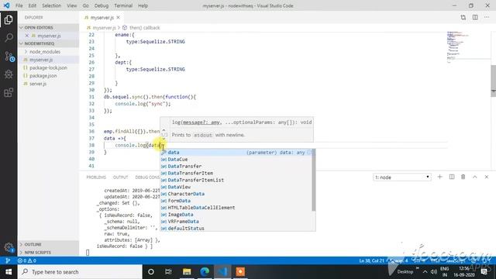The height and width of the screenshot is (279, 496).
Task: Open Task View on taskbar
Action: pyautogui.click(x=168, y=272)
